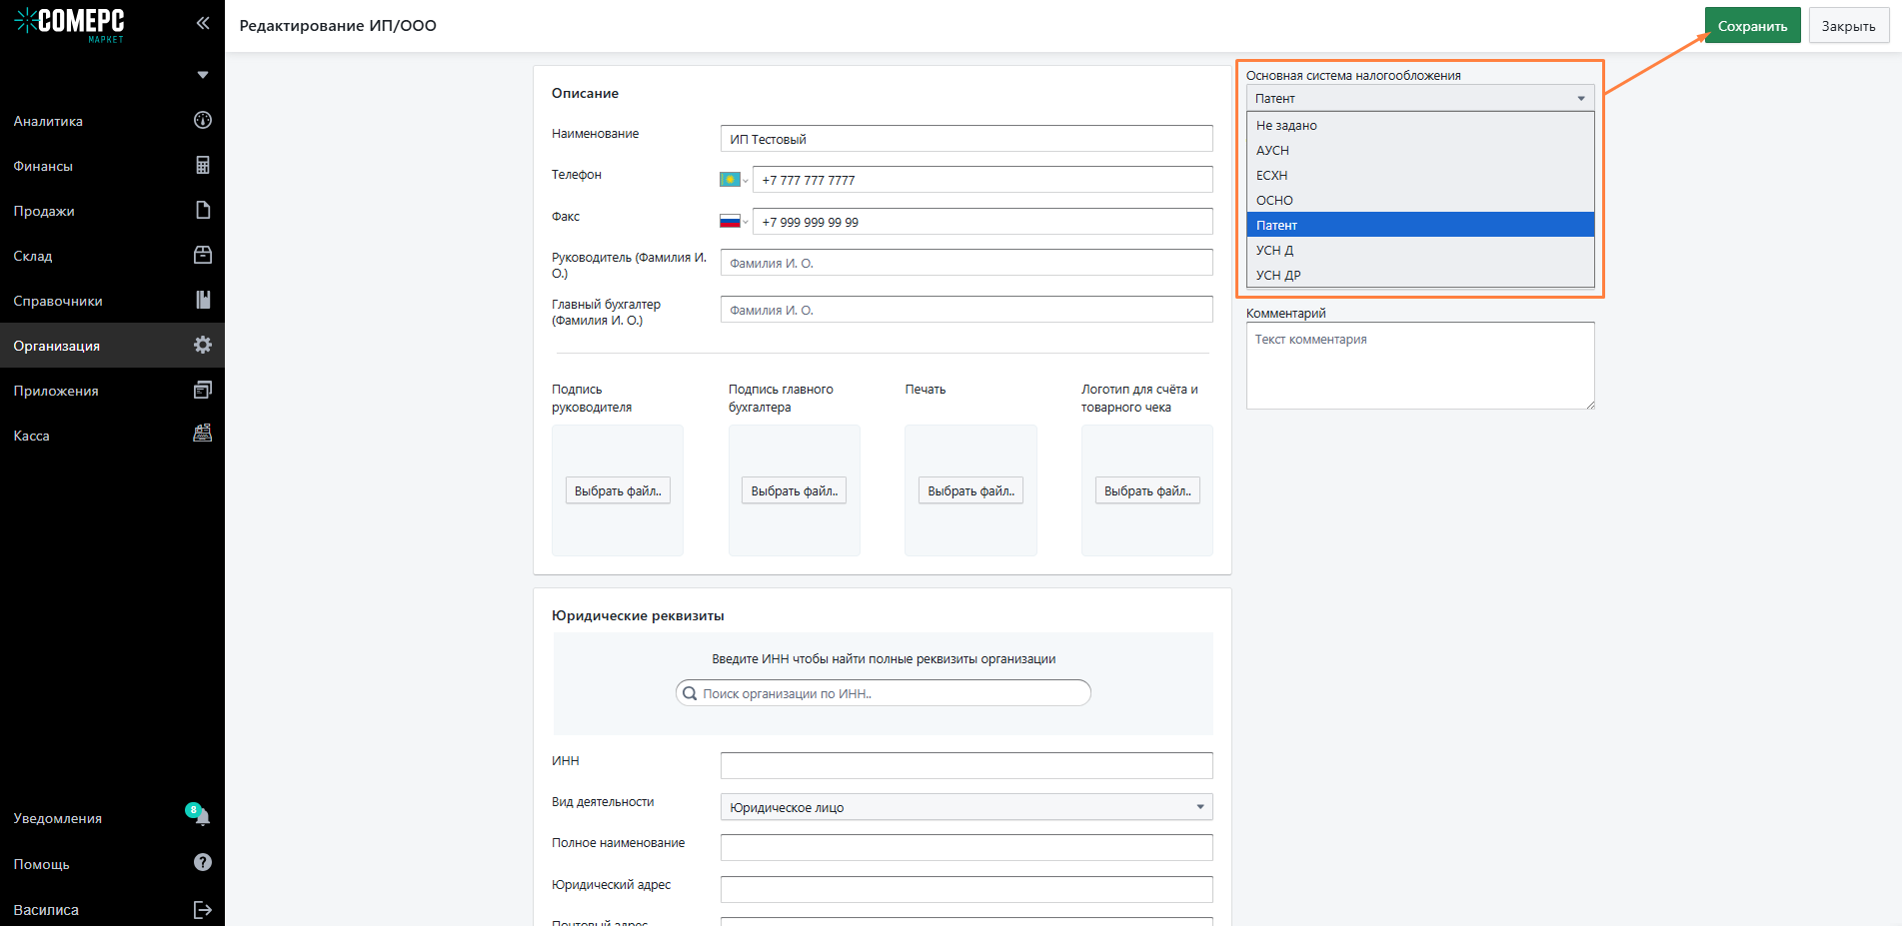The width and height of the screenshot is (1902, 926).
Task: Collapse sidebar with double chevron icon
Action: (203, 23)
